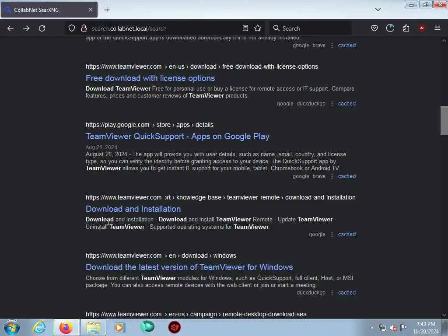Open cached link of topmost partial result
The image size is (448, 336).
coord(347,45)
